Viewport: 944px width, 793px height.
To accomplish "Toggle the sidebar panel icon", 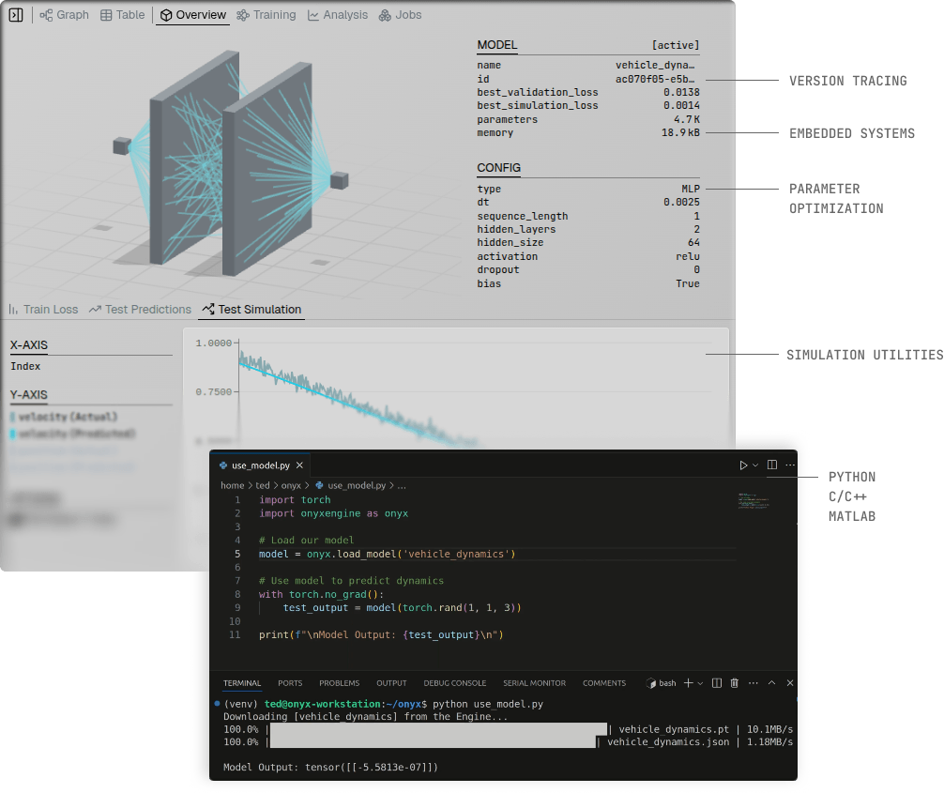I will pos(16,15).
